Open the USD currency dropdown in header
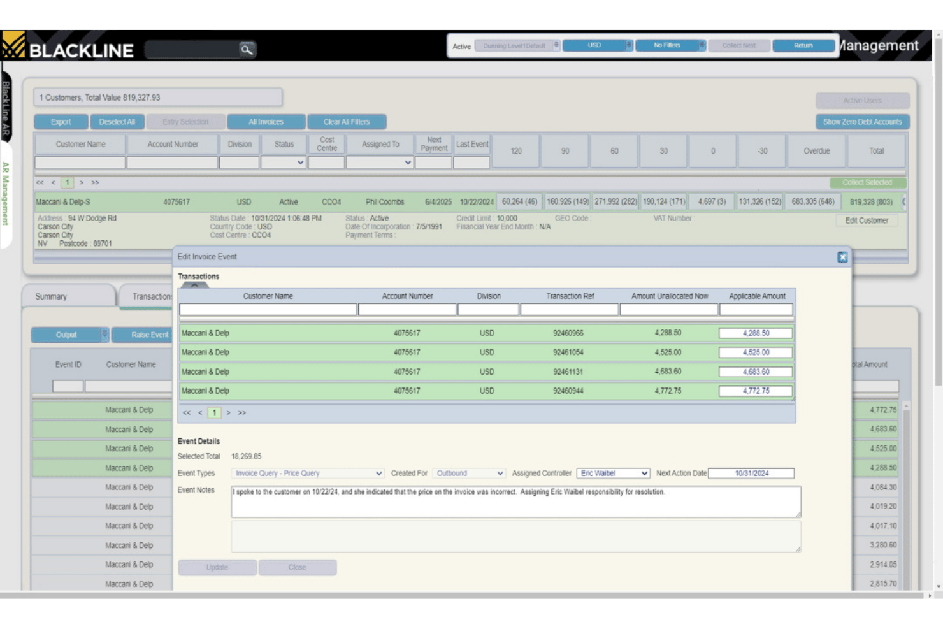 click(598, 45)
